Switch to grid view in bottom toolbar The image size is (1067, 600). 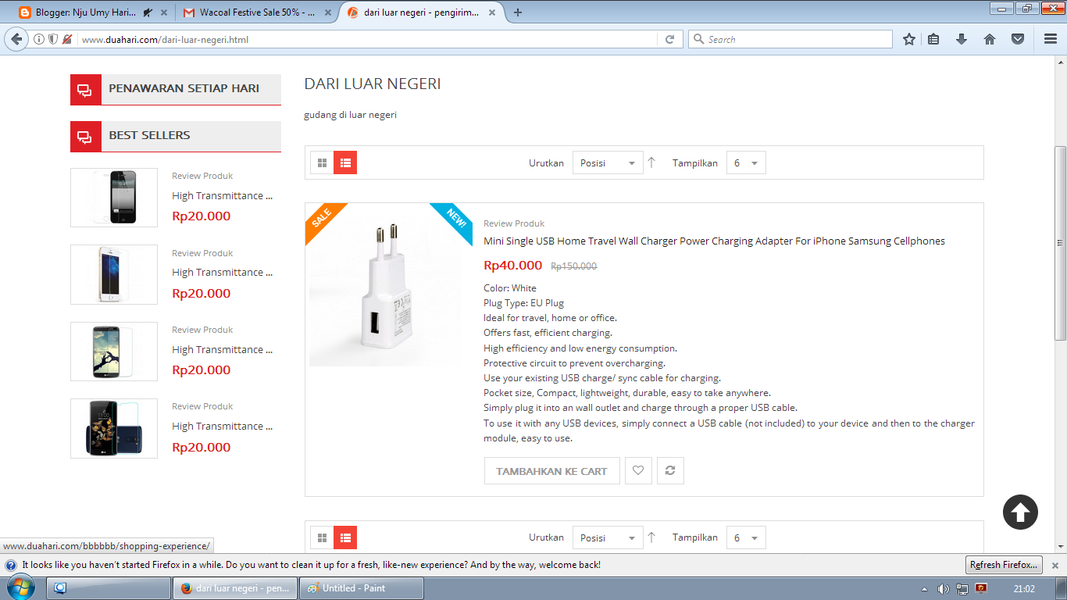click(322, 537)
